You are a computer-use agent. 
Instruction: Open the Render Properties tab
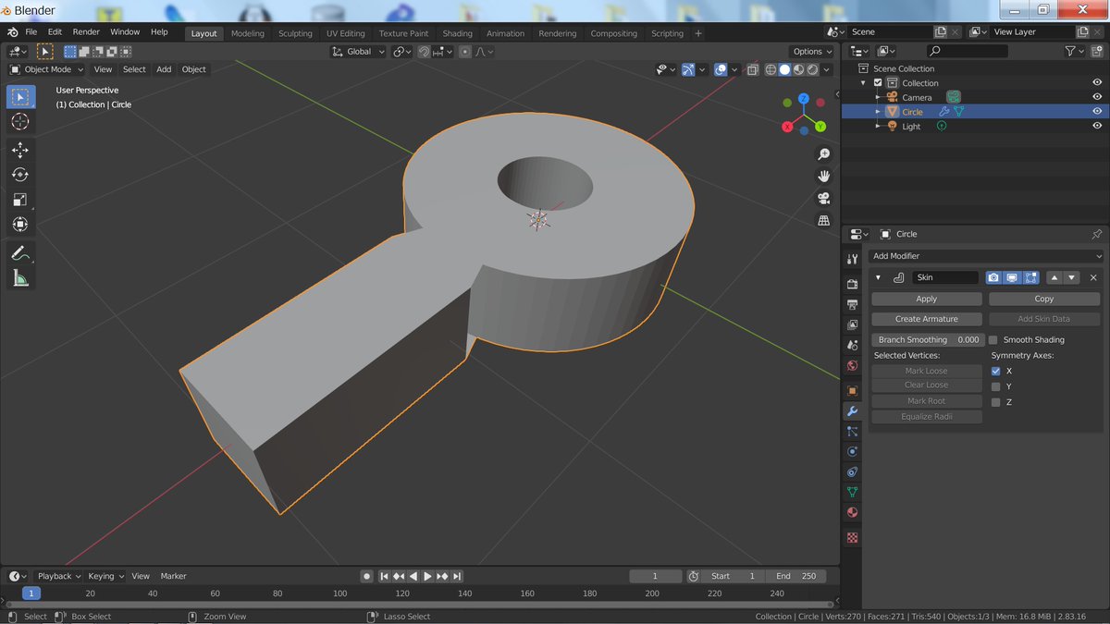tap(852, 284)
